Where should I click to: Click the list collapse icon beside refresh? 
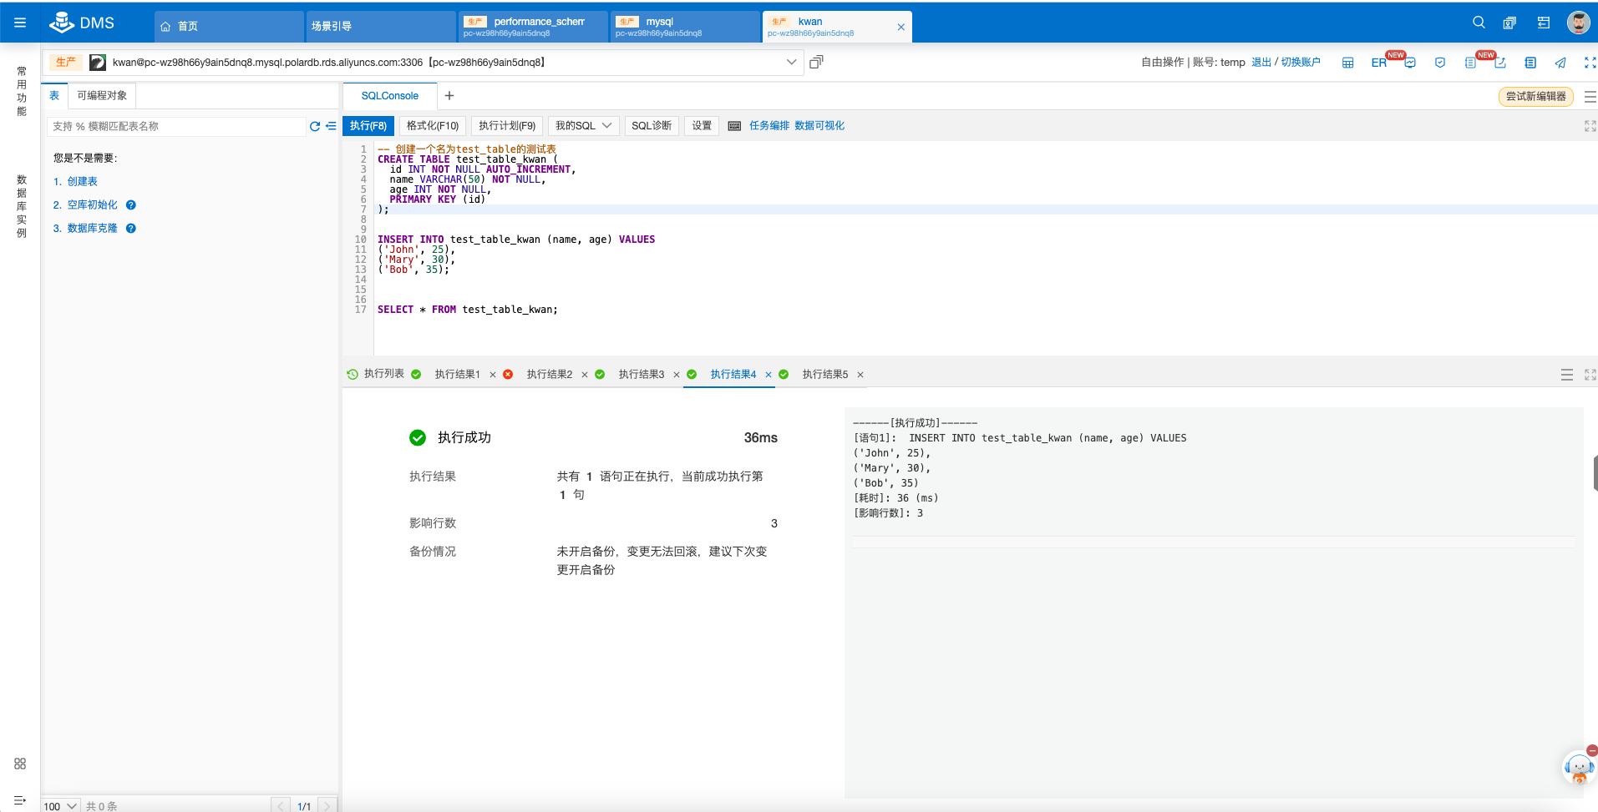coord(331,126)
